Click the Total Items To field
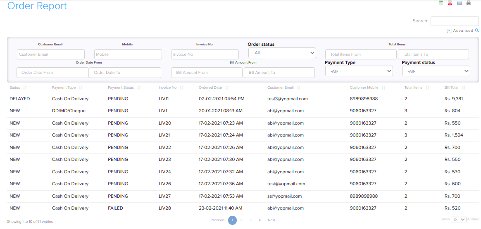 coord(433,54)
